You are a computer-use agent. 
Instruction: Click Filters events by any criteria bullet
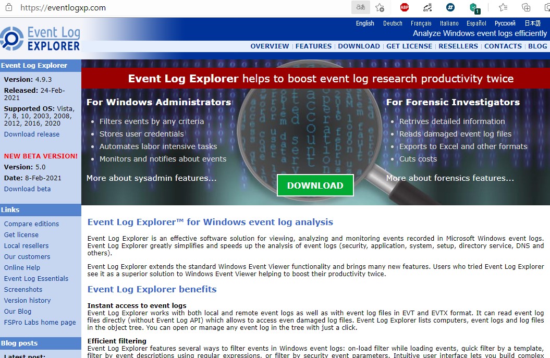click(152, 121)
